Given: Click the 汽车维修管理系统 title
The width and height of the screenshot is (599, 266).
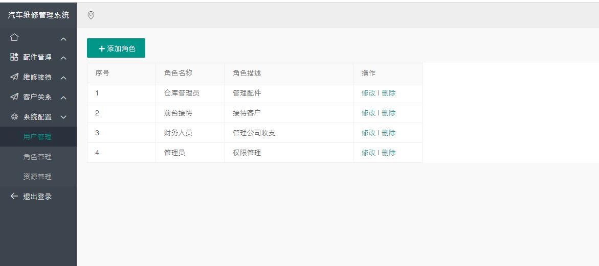Looking at the screenshot, I should click(x=38, y=15).
